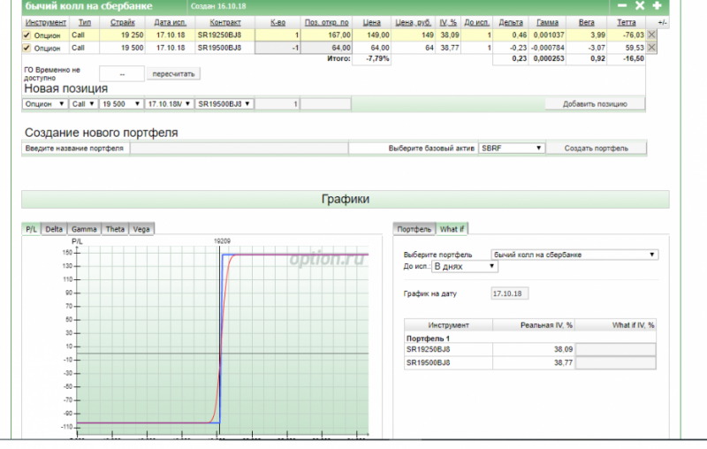Screen dimensions: 707x449
Task: Click the minus icon in portfolio header
Action: 623,5
